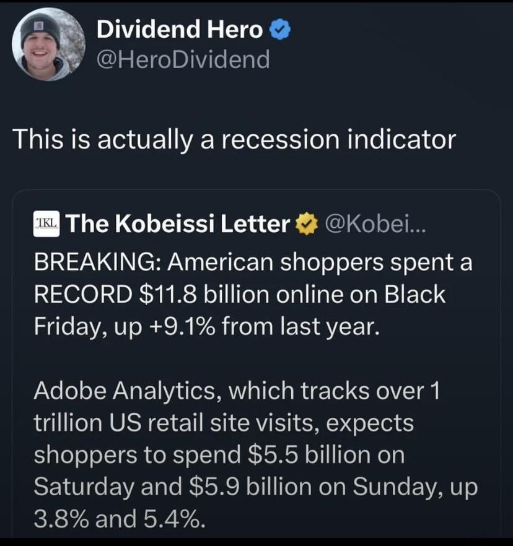Viewport: 513px width, 546px height.
Task: Select the 'recession indicator' tweet text
Action: 234,139
